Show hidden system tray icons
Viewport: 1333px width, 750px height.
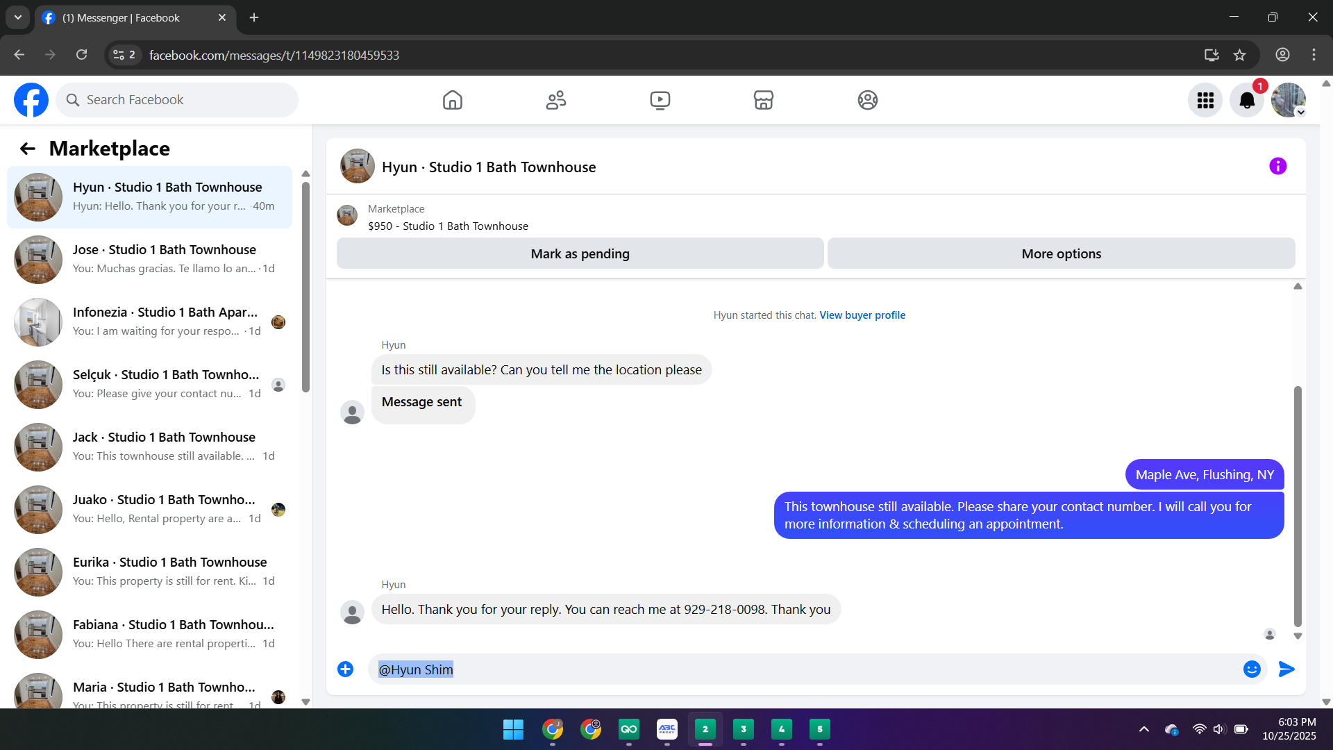click(1143, 729)
